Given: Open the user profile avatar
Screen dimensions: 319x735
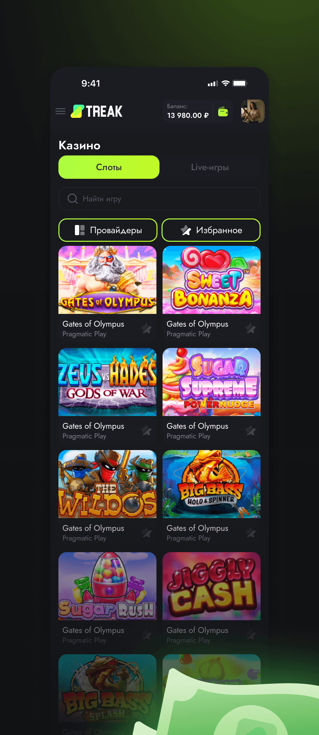Looking at the screenshot, I should 252,111.
